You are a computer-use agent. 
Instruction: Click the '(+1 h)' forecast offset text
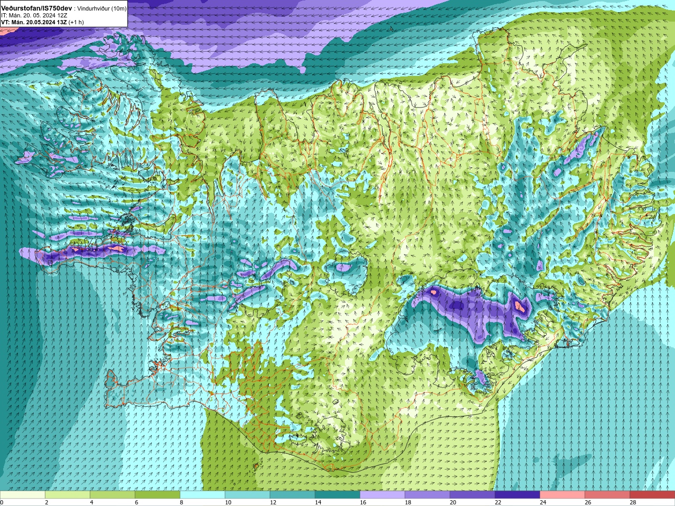76,23
